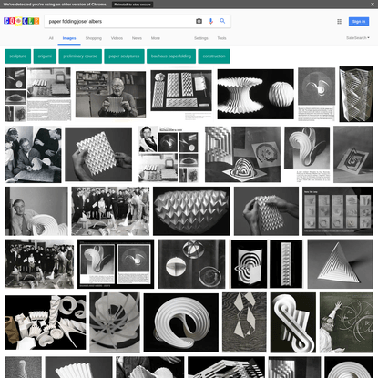Open the Tools filter options
This screenshot has height=378, width=378.
221,38
